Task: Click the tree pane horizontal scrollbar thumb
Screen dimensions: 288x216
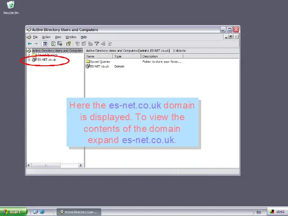Action: pyautogui.click(x=46, y=165)
